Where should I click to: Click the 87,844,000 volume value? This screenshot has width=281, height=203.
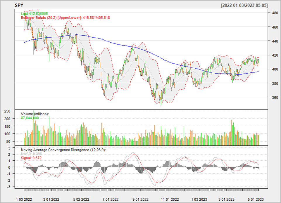[x=30, y=118]
